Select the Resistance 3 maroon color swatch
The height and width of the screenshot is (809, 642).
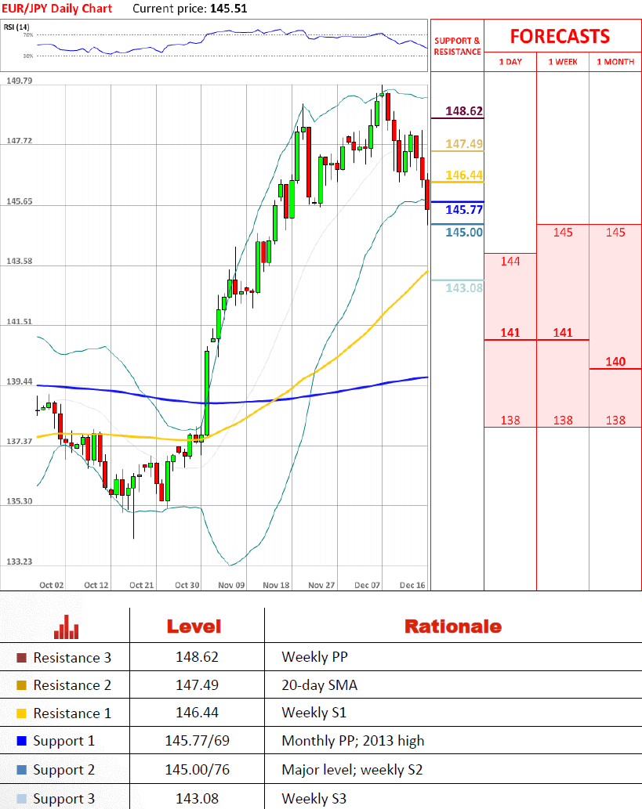coord(21,658)
